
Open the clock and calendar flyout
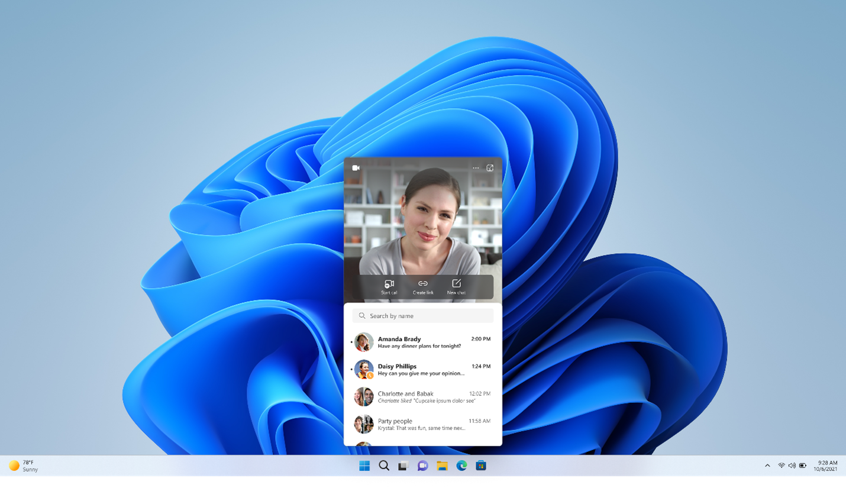point(826,466)
